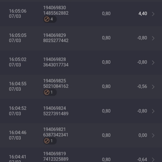Screen dimensions: 162x162
Task: Click the -0,56 result amount
Action: tap(142, 86)
